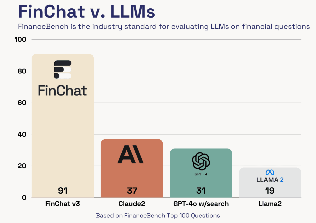Click the GPT-4o w/search axis label
Viewport: 316px width, 223px height.
(x=201, y=204)
